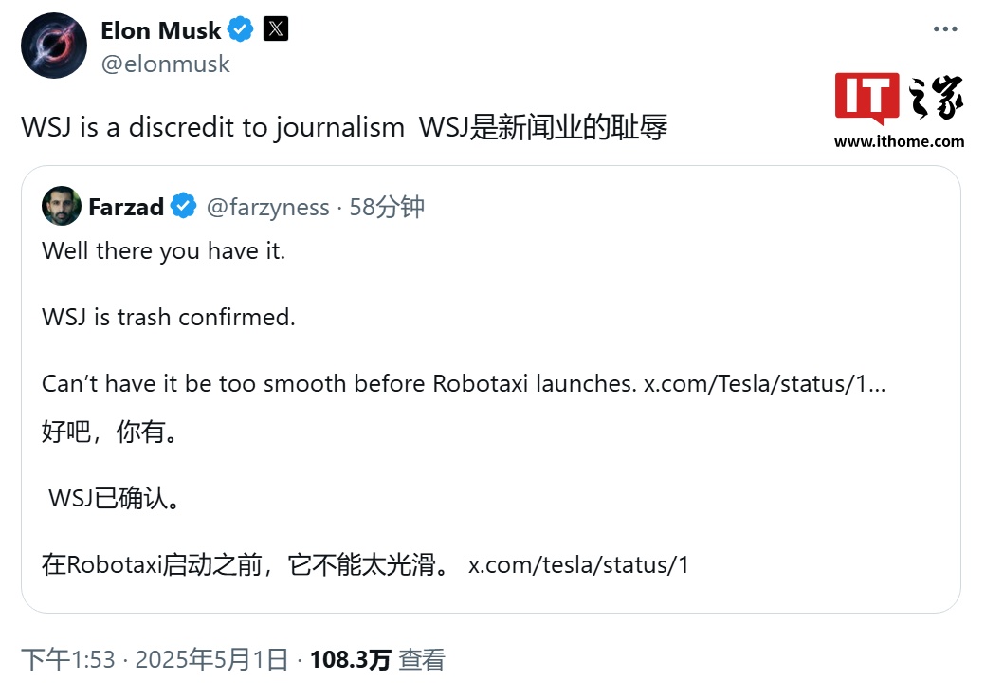The height and width of the screenshot is (699, 985).
Task: Open the translated x.com/tesla/status/1 link
Action: [x=578, y=564]
